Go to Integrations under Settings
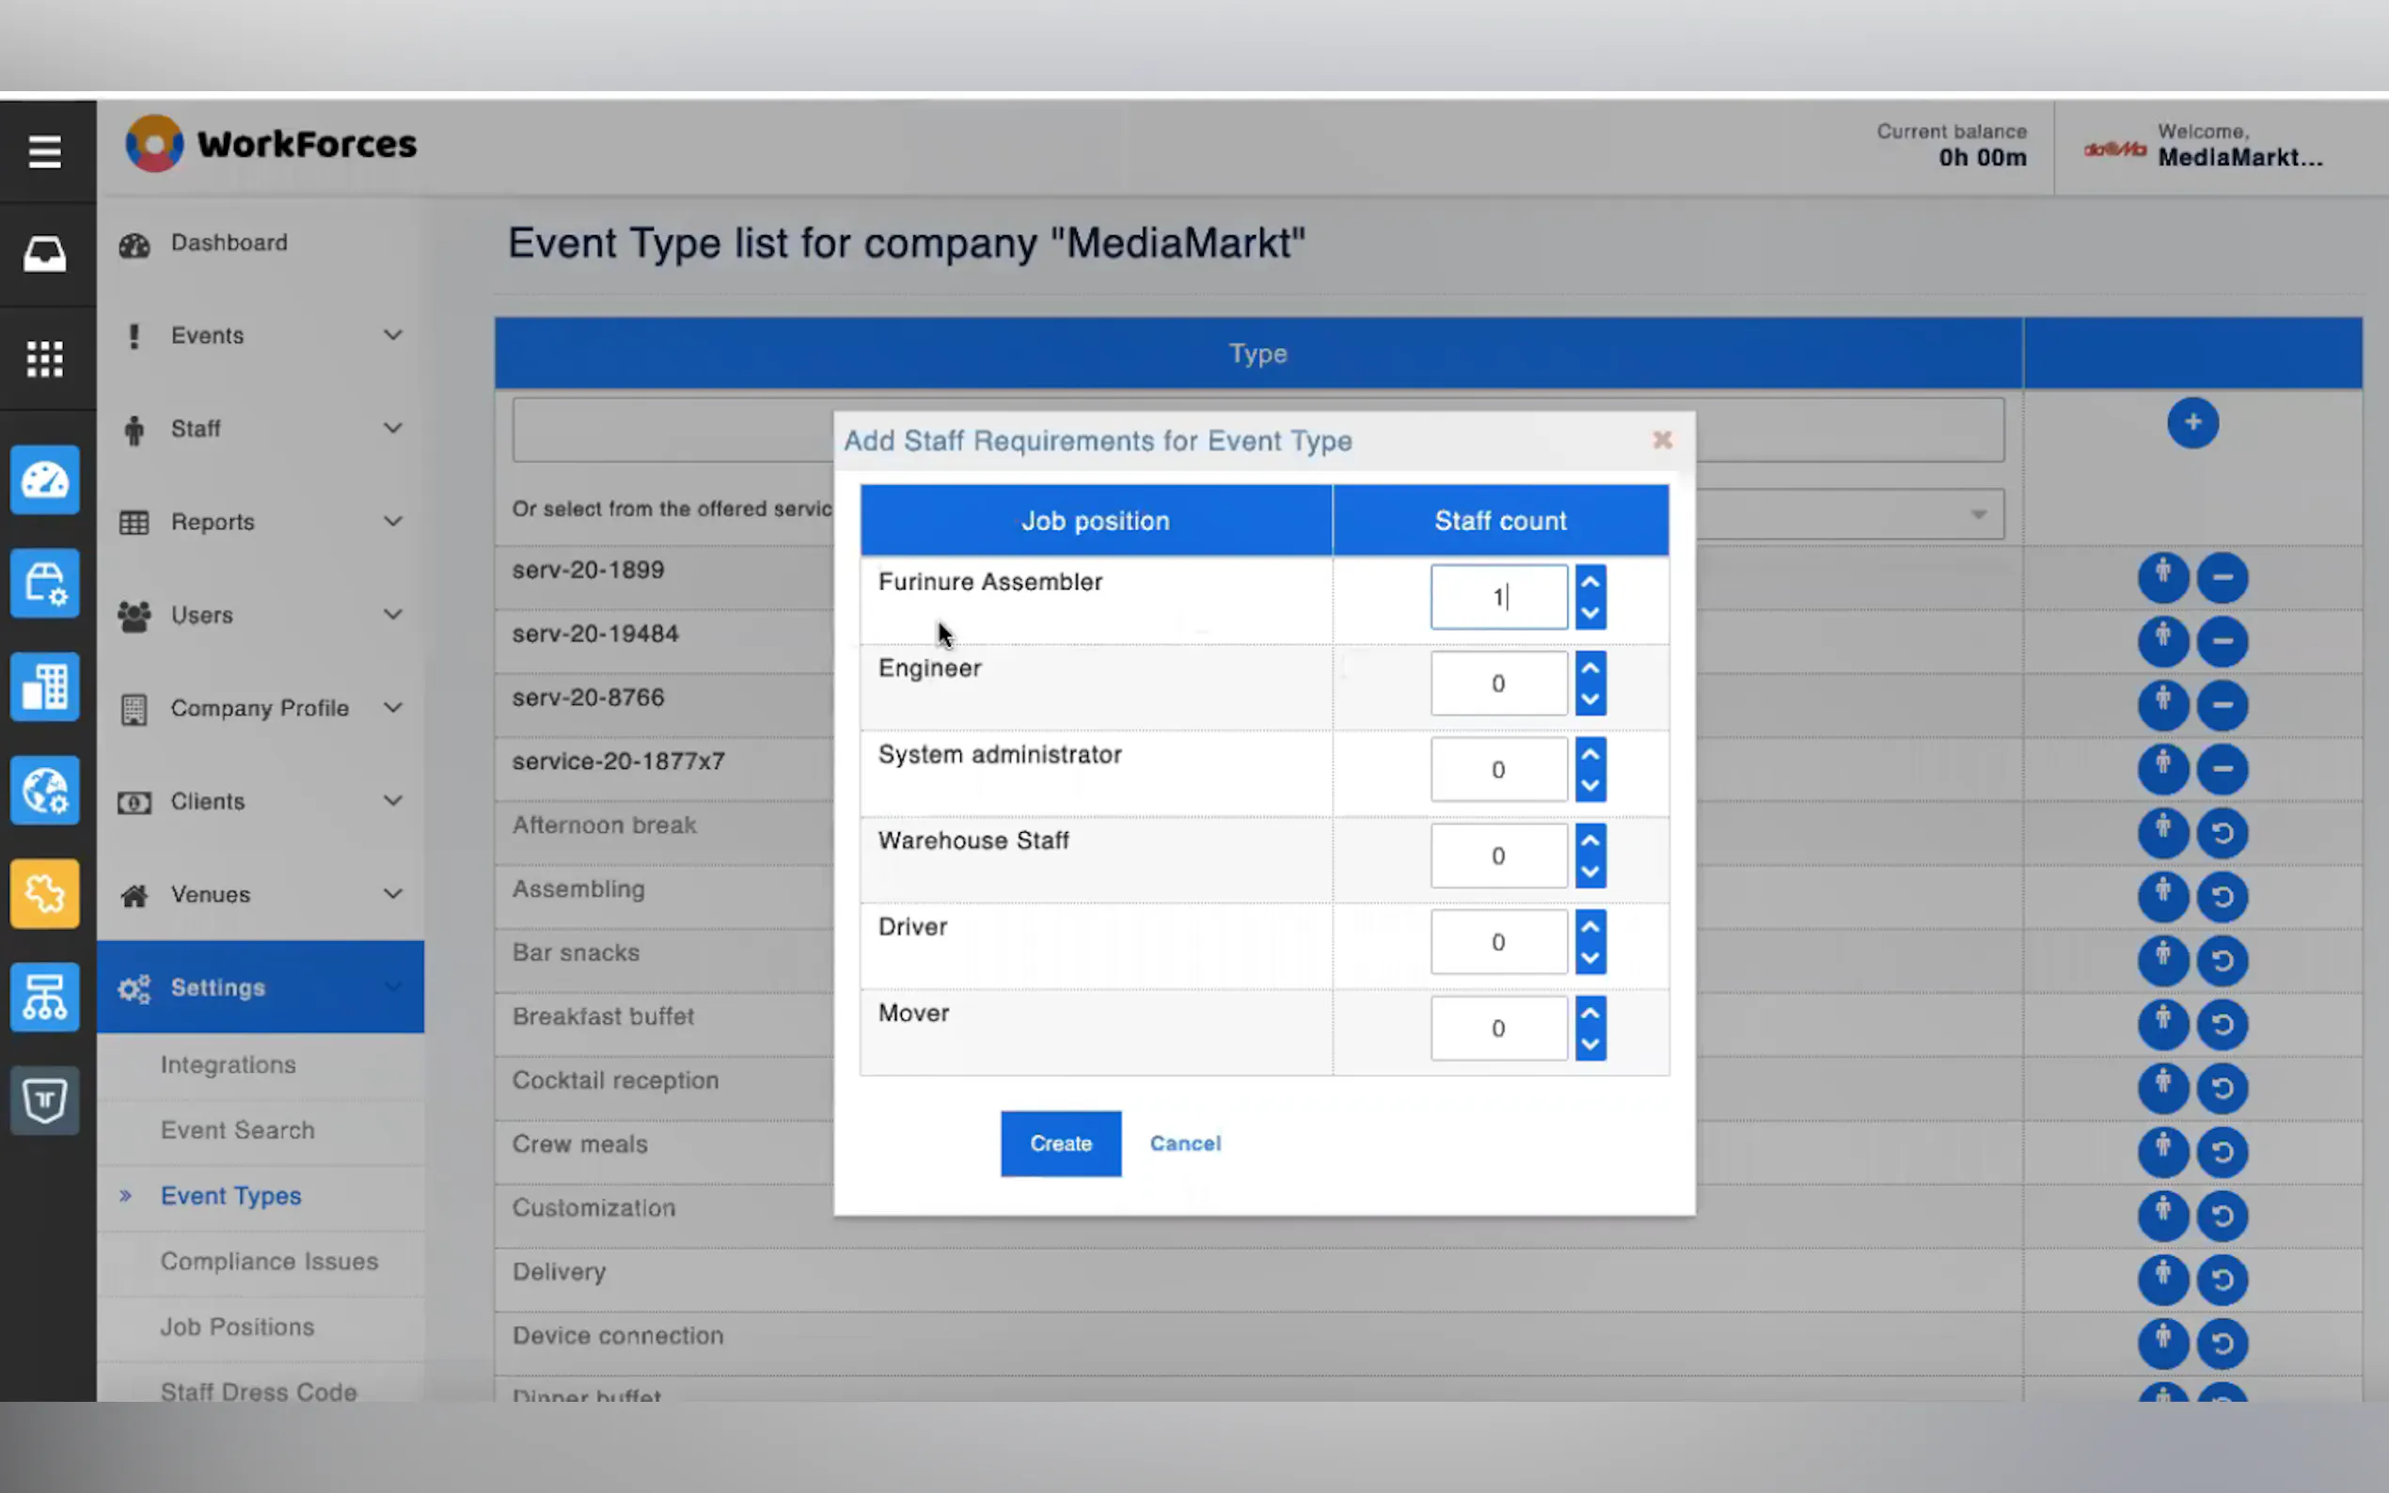The height and width of the screenshot is (1493, 2389). point(229,1064)
